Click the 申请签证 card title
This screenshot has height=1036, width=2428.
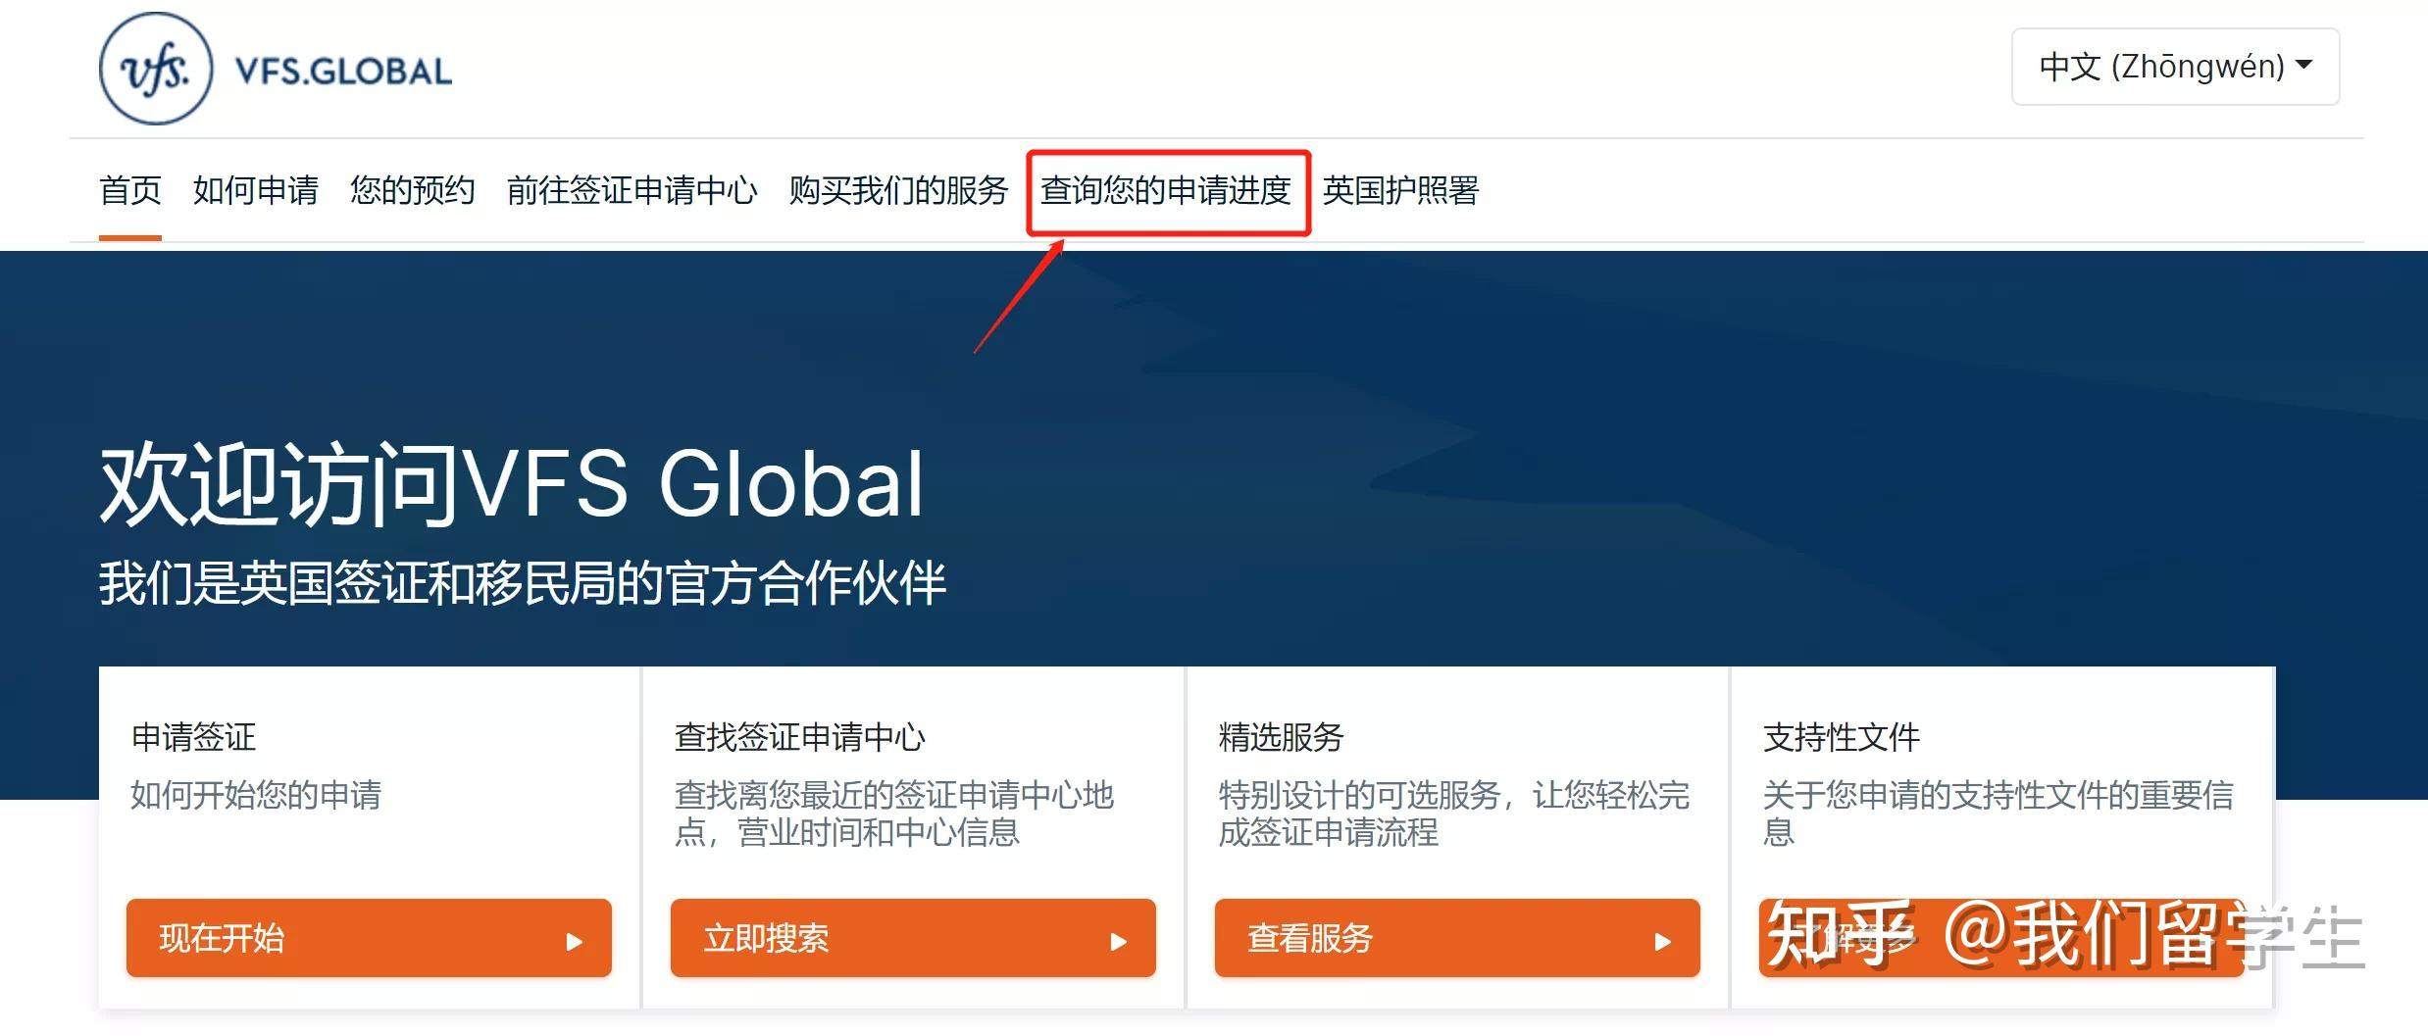click(193, 737)
